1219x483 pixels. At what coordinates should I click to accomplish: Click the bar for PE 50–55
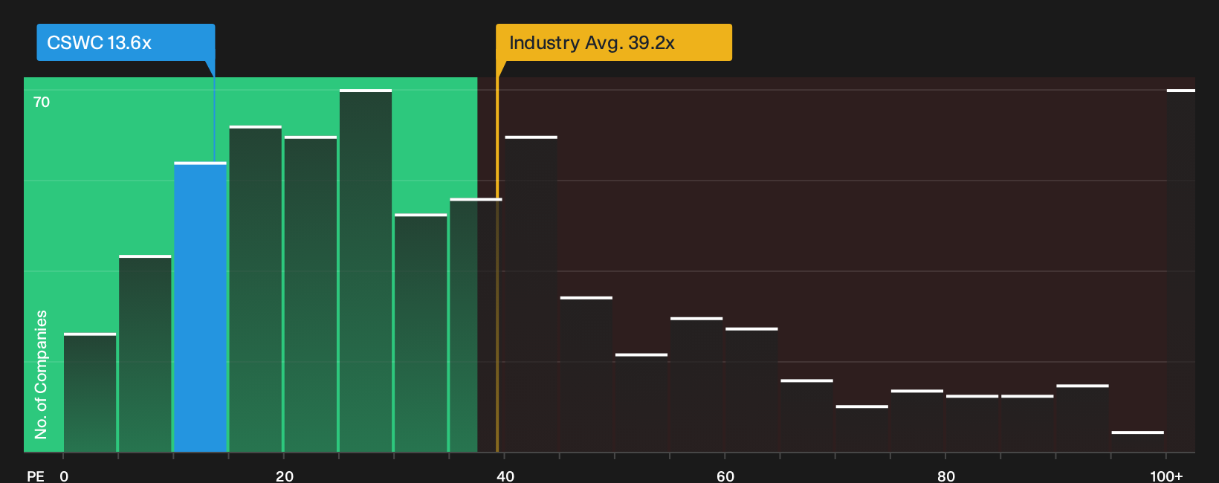point(641,403)
